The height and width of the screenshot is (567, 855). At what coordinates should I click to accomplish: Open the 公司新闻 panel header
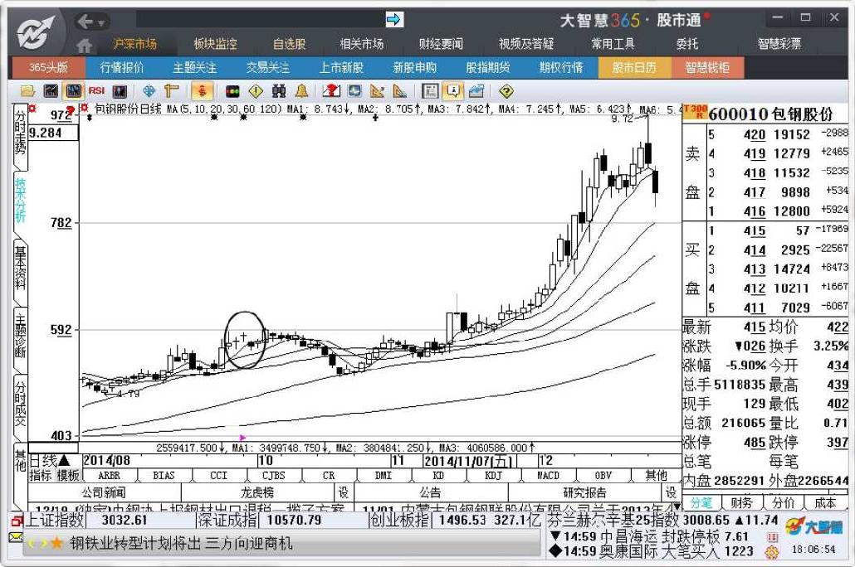(104, 493)
